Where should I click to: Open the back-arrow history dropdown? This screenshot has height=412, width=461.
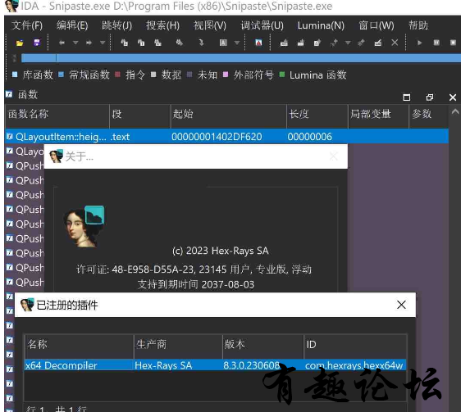(x=75, y=43)
